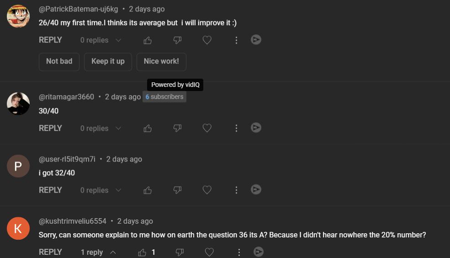This screenshot has width=450, height=258.
Task: Dislike PatrickBateman's comment
Action: pos(177,40)
